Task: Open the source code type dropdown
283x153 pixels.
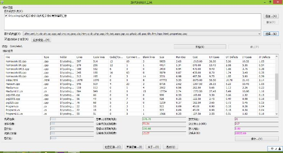Action: (259, 34)
